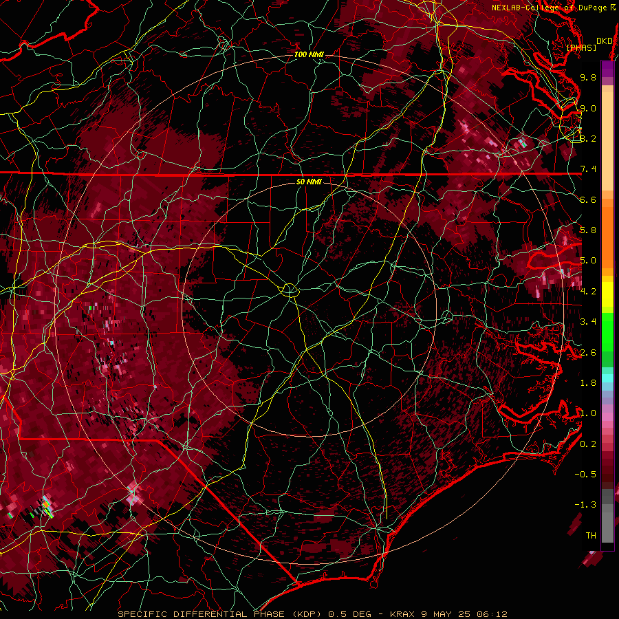This screenshot has width=619, height=619.
Task: Pick the cyan band of the color bar
Action: [x=607, y=378]
